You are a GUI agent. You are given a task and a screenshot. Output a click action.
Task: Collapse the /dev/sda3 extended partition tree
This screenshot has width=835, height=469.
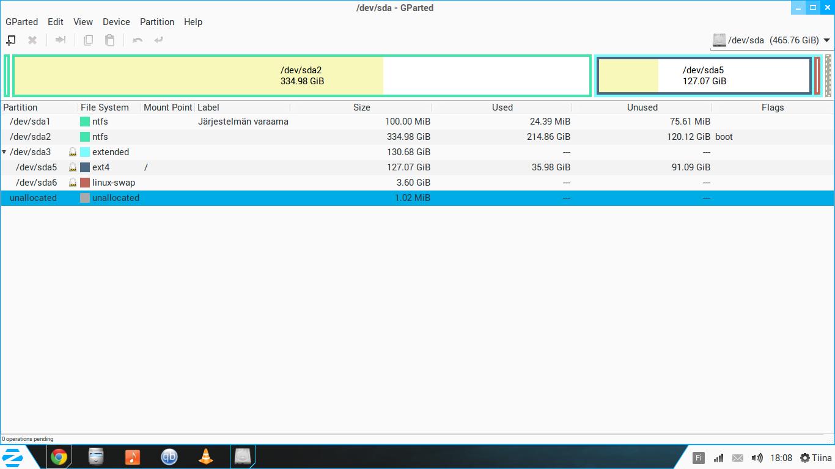coord(5,152)
